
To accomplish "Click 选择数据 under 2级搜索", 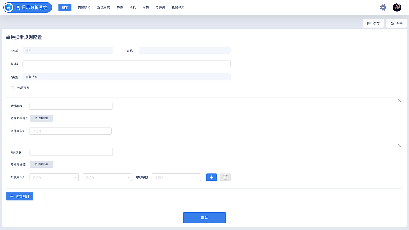I will click(41, 165).
